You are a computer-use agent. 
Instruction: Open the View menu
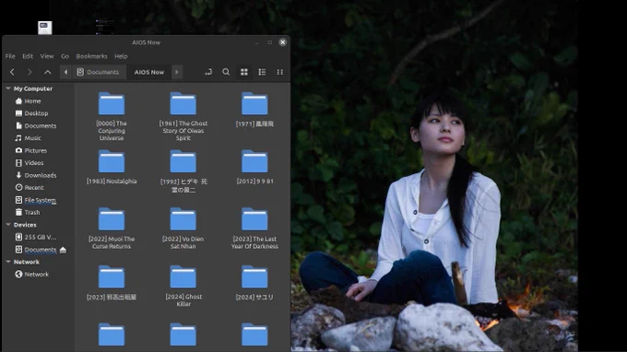click(x=47, y=56)
